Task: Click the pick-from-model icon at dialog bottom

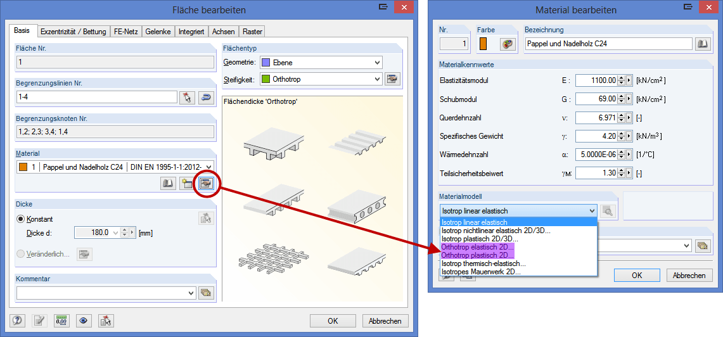Action: click(106, 321)
